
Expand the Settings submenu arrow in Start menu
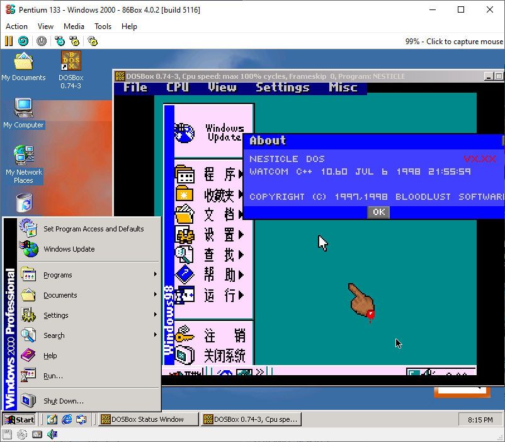tap(156, 315)
